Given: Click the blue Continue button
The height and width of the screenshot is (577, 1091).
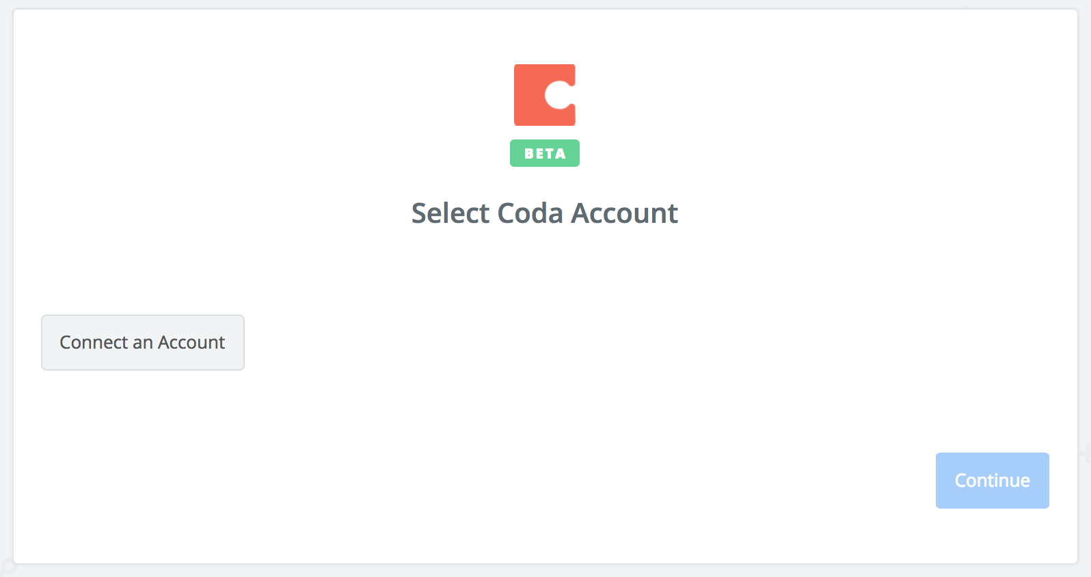Looking at the screenshot, I should (992, 481).
